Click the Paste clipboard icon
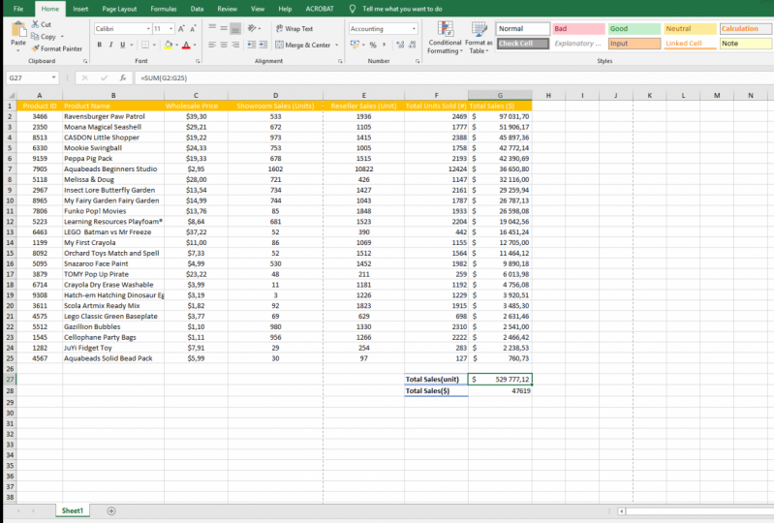Viewport: 774px width, 523px height. (x=18, y=30)
